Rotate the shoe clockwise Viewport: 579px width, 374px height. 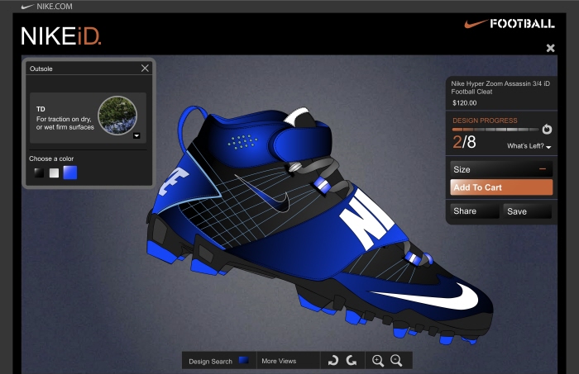coord(333,360)
